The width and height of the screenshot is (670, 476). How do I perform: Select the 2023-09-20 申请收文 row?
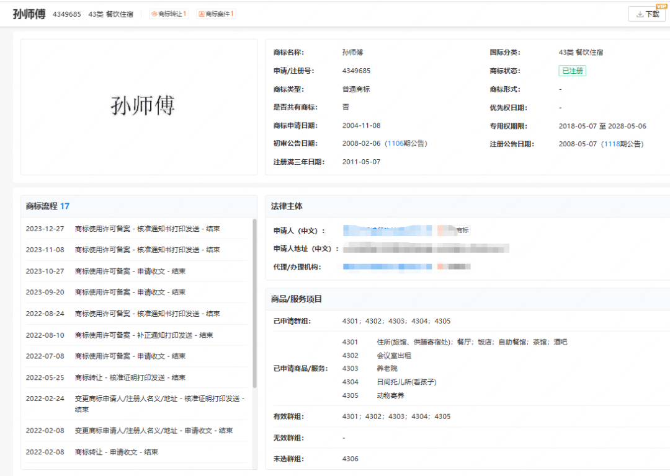tap(136, 292)
